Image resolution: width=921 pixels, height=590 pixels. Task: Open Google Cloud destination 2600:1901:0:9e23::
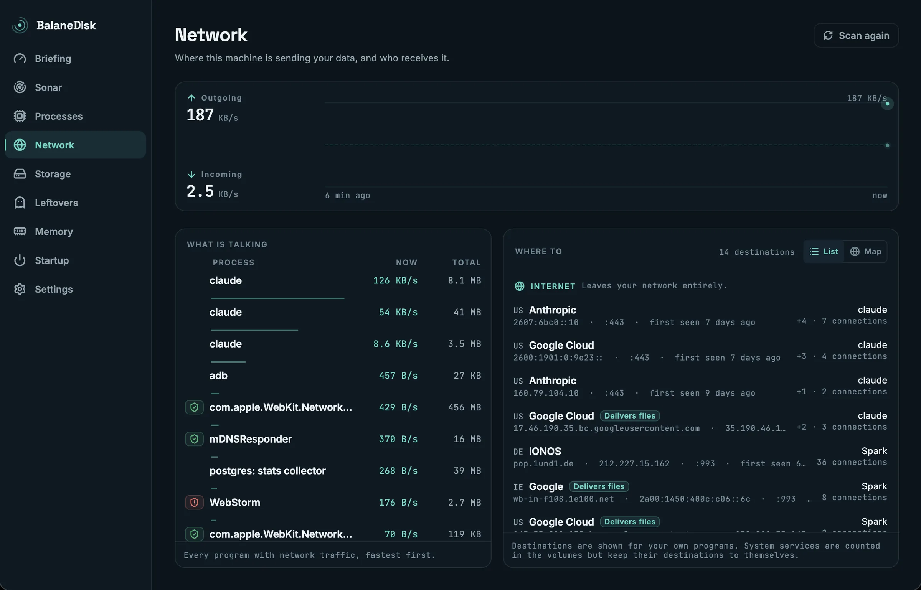tap(700, 351)
